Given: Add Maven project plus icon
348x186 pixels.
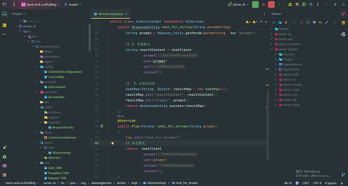Looking at the screenshot, I should click(294, 22).
